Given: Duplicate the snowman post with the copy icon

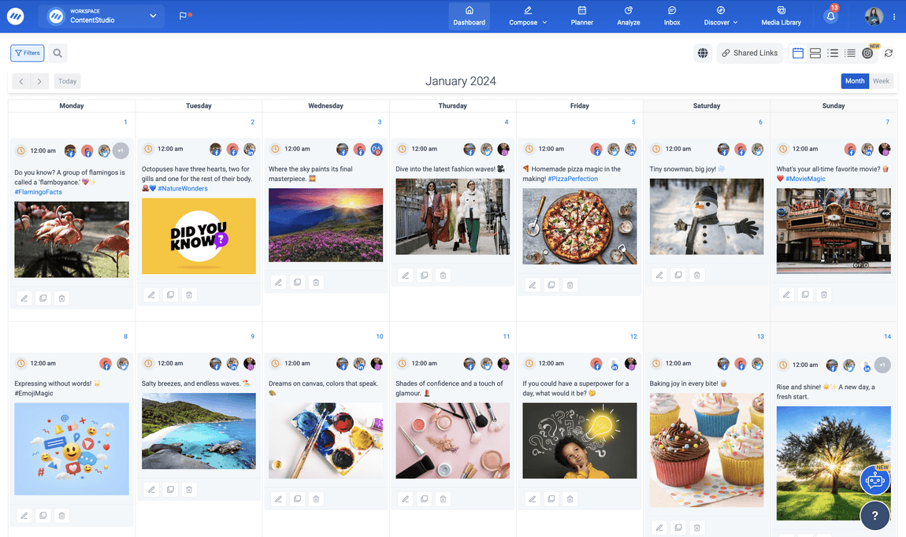Looking at the screenshot, I should (678, 274).
